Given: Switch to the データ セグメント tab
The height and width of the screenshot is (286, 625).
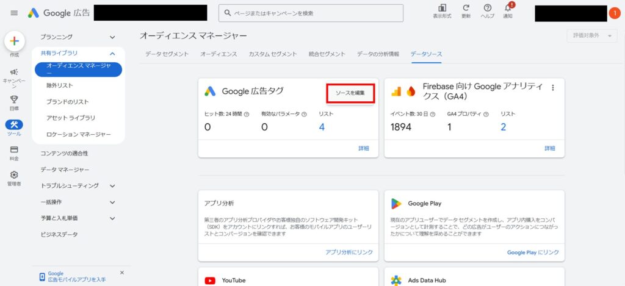Looking at the screenshot, I should point(167,54).
